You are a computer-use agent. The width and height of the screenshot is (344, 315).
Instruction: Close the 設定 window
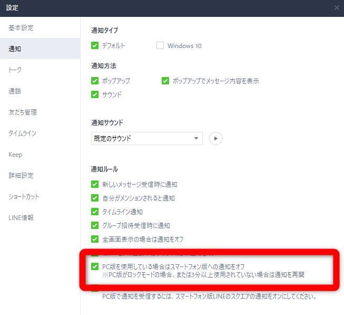[x=337, y=8]
